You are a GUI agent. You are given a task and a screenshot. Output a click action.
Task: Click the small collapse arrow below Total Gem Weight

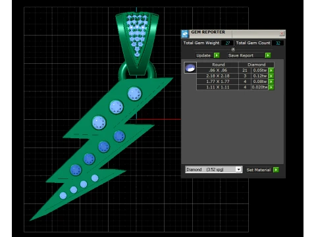pyautogui.click(x=233, y=49)
